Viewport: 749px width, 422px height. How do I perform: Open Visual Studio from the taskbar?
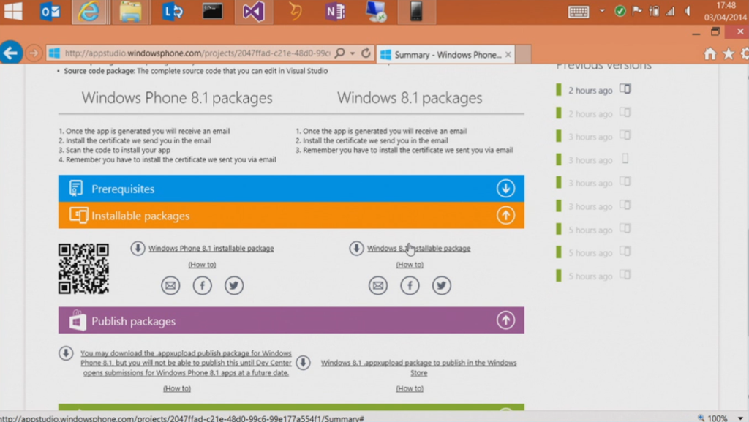coord(254,12)
